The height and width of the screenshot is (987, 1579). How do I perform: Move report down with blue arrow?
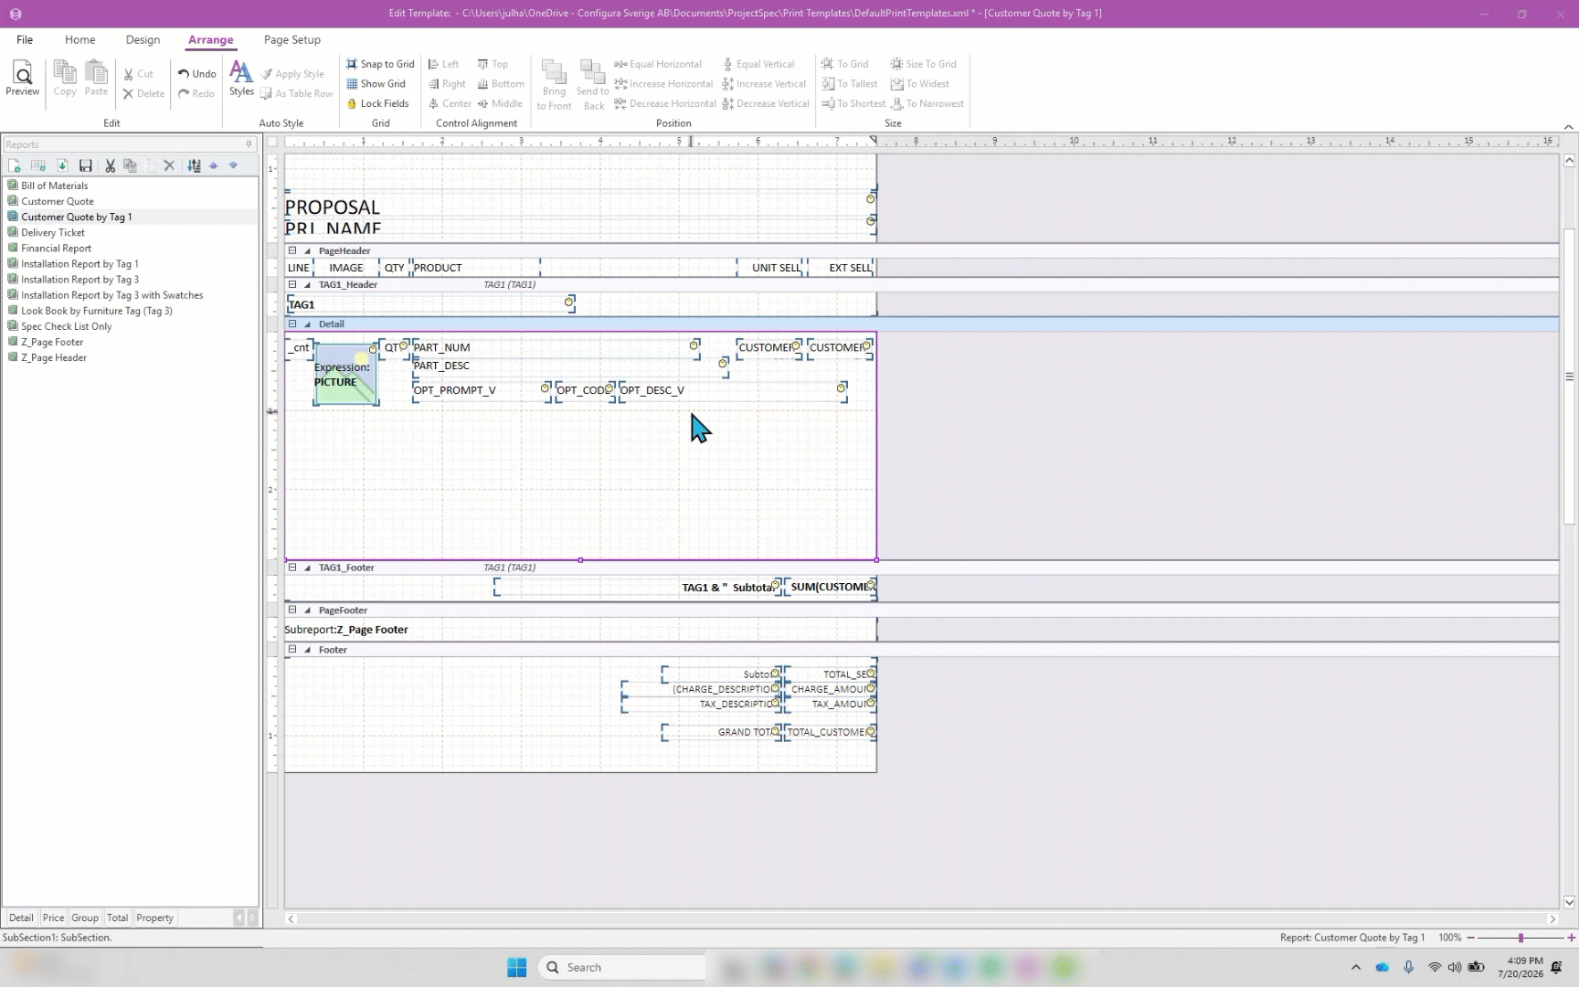pyautogui.click(x=233, y=165)
